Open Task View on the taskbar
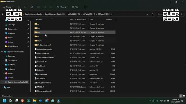Screen dimensions: 186x104 [17, 101]
